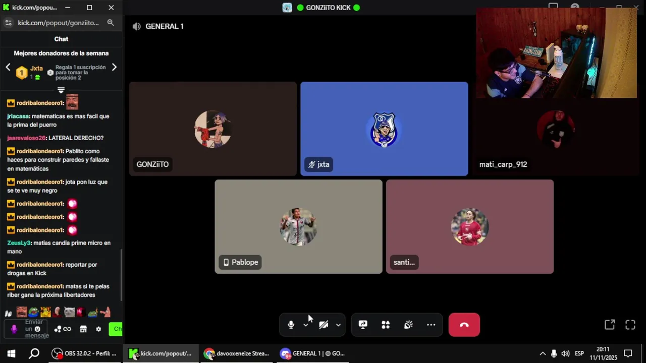Switch ESP keyboard language
This screenshot has height=363, width=646.
579,353
